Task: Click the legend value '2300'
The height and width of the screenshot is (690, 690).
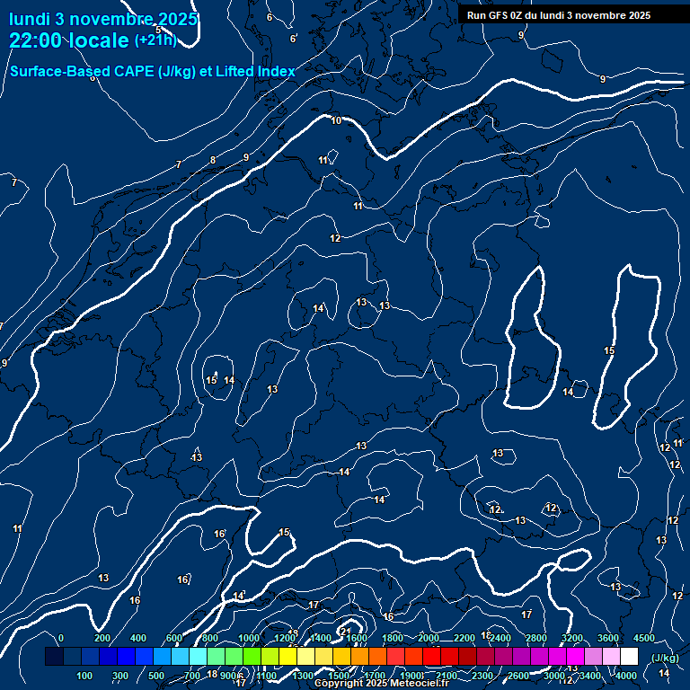Action: pos(482,676)
